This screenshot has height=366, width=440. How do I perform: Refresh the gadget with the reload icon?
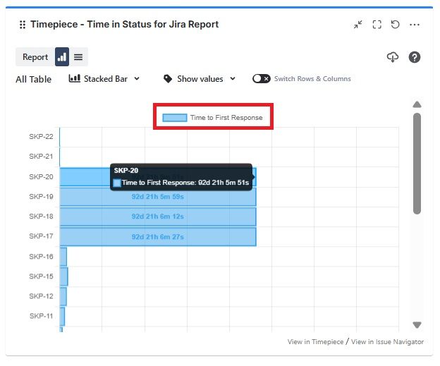(395, 25)
